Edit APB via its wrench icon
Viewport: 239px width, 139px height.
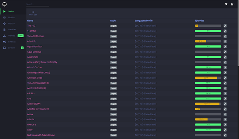click(x=225, y=99)
